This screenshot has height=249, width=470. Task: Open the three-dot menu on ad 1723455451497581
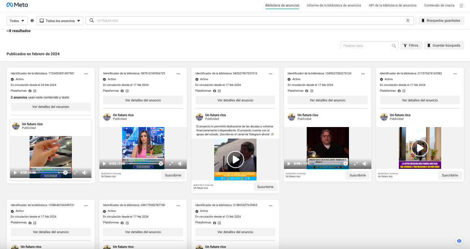tap(86, 73)
